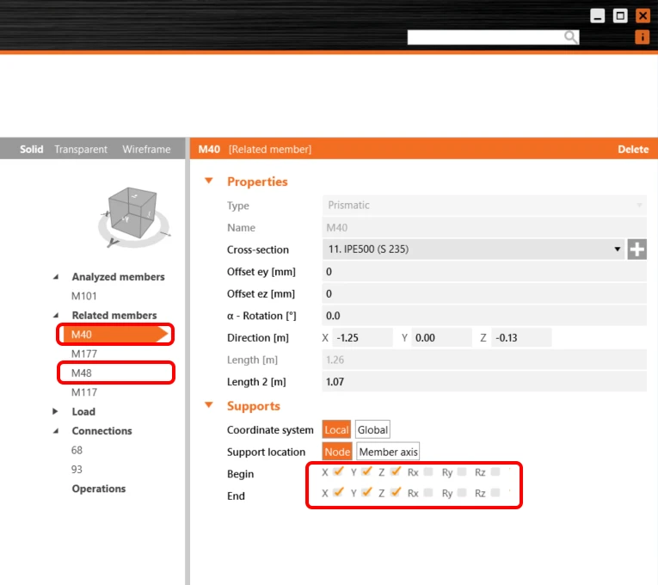Add new cross-section with plus icon
658x585 pixels.
pos(636,249)
